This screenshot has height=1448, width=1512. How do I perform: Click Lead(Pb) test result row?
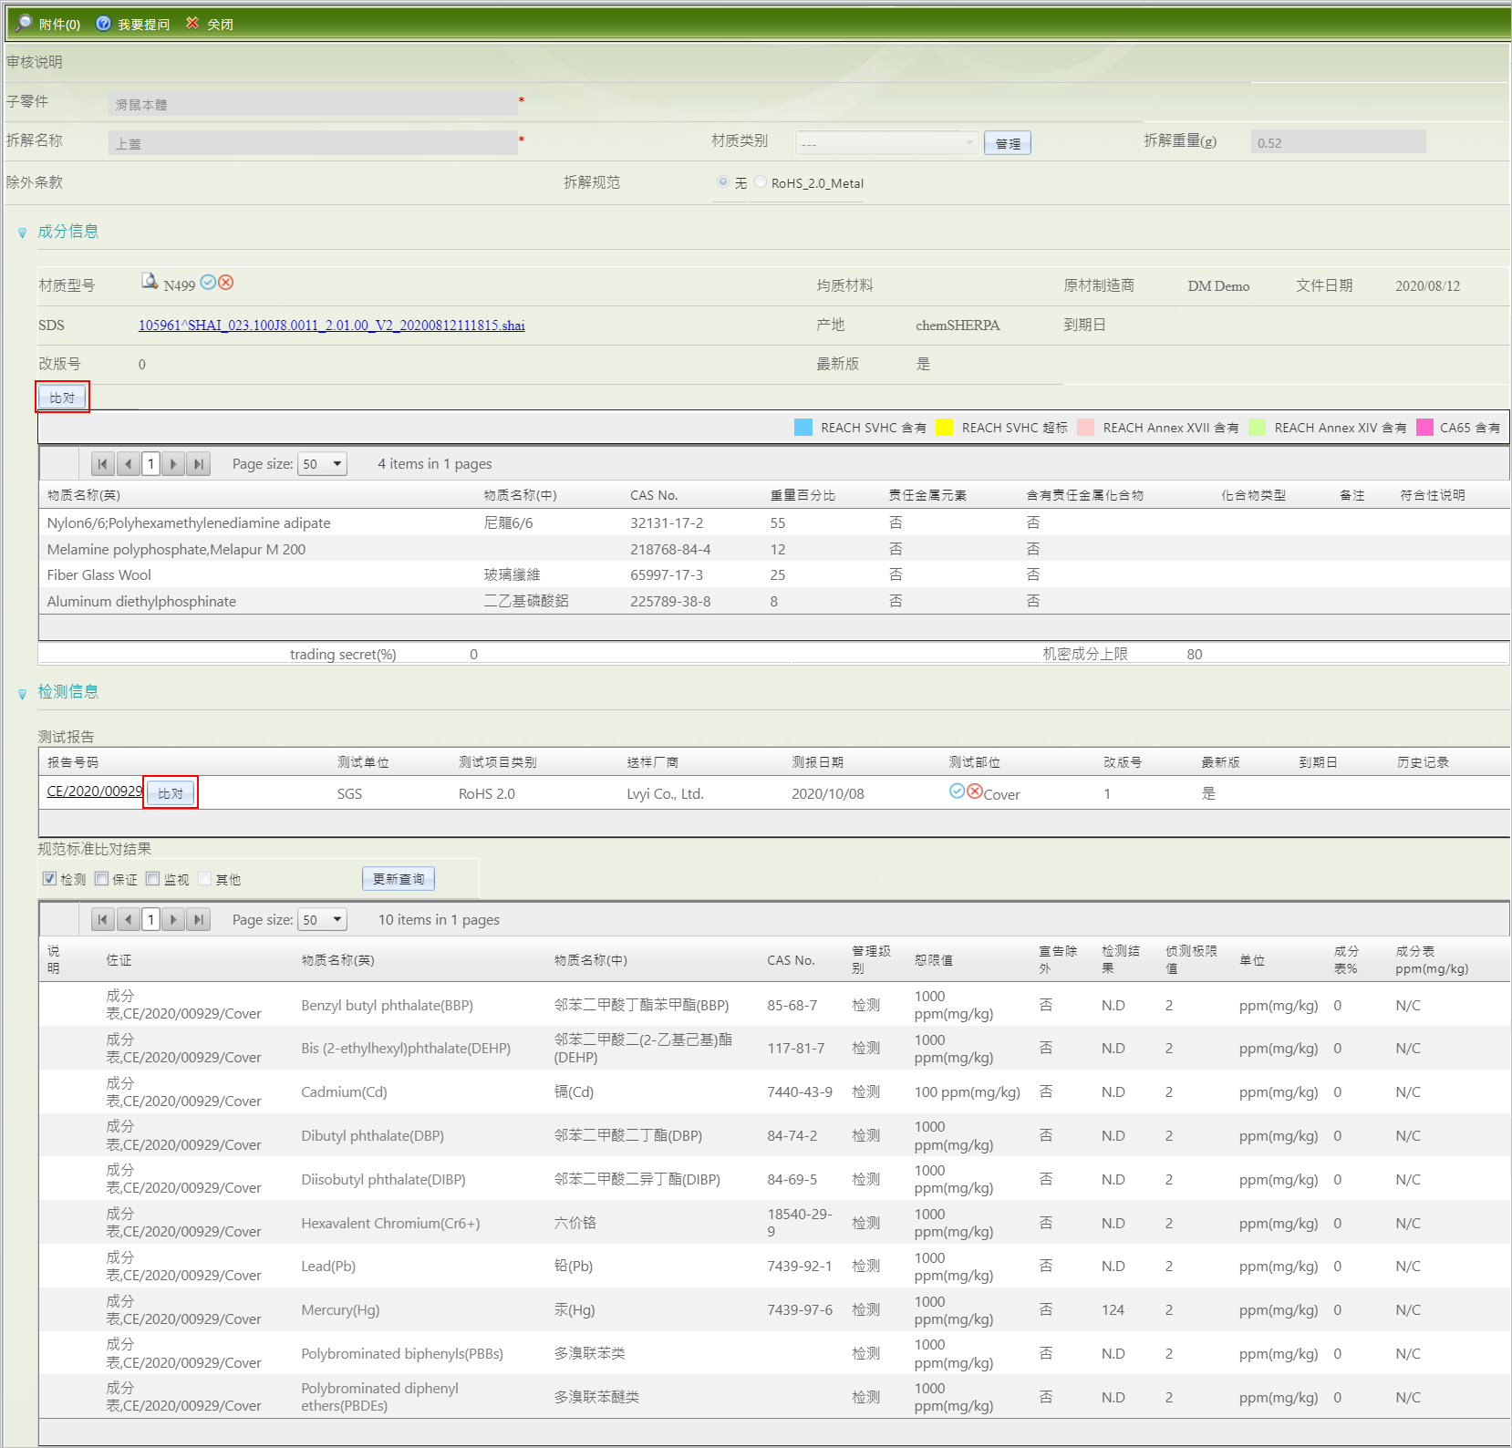click(x=773, y=1266)
